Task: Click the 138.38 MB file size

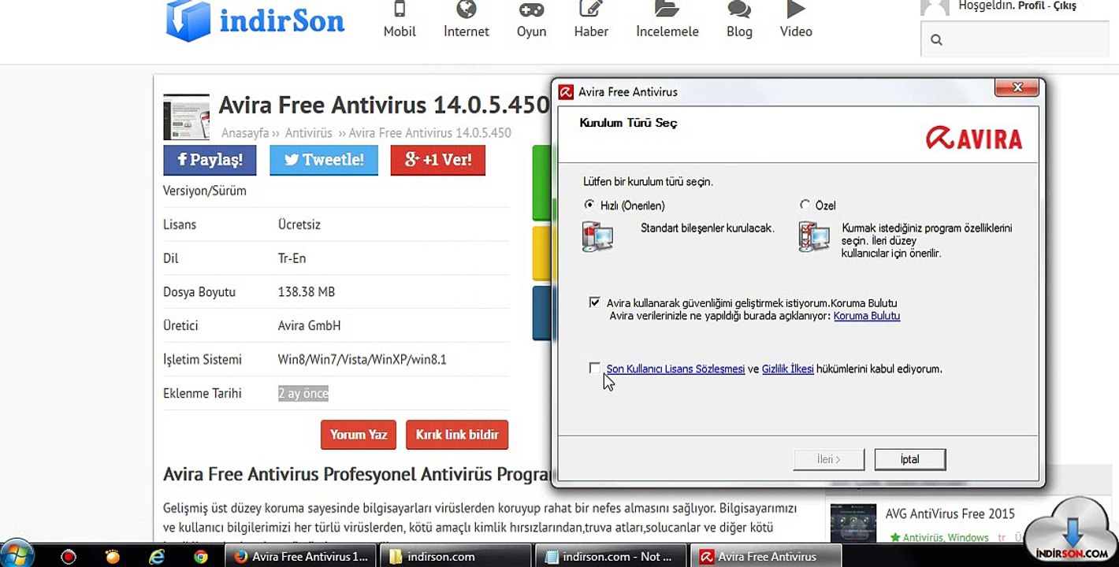Action: [307, 292]
